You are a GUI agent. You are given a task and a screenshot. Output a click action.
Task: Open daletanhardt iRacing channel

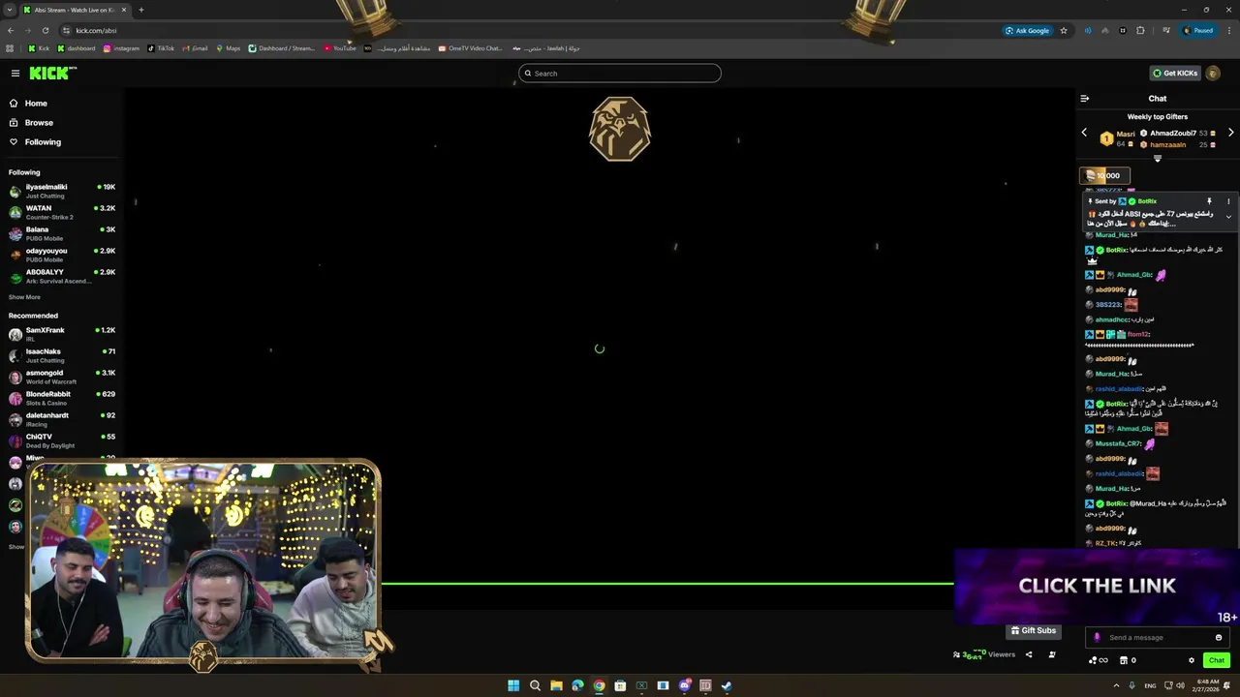[x=62, y=419]
